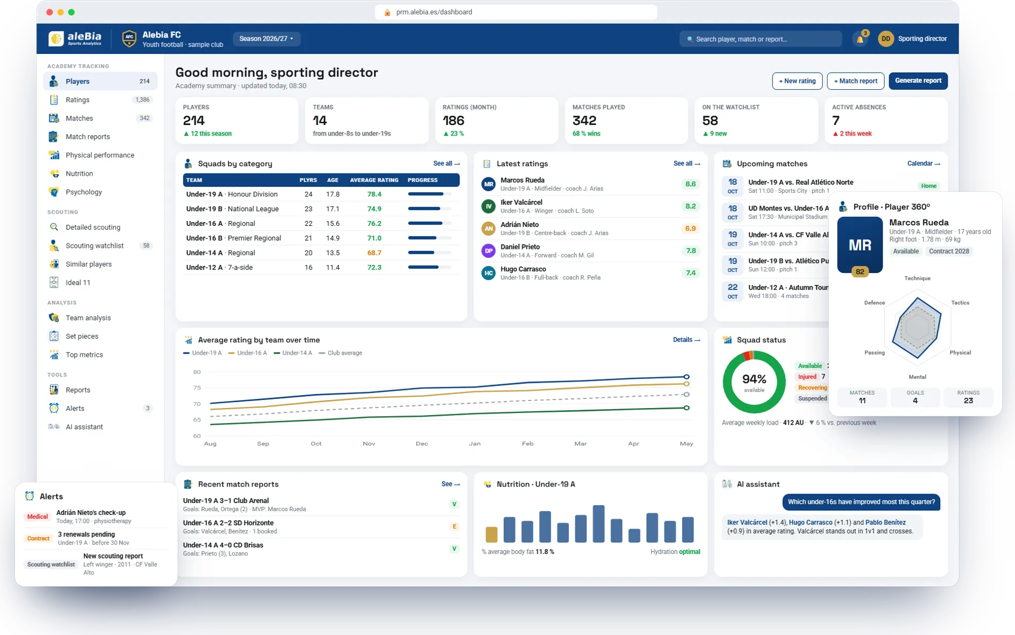Image resolution: width=1015 pixels, height=635 pixels.
Task: Click progress bar of Under-14 A row
Action: pos(430,253)
